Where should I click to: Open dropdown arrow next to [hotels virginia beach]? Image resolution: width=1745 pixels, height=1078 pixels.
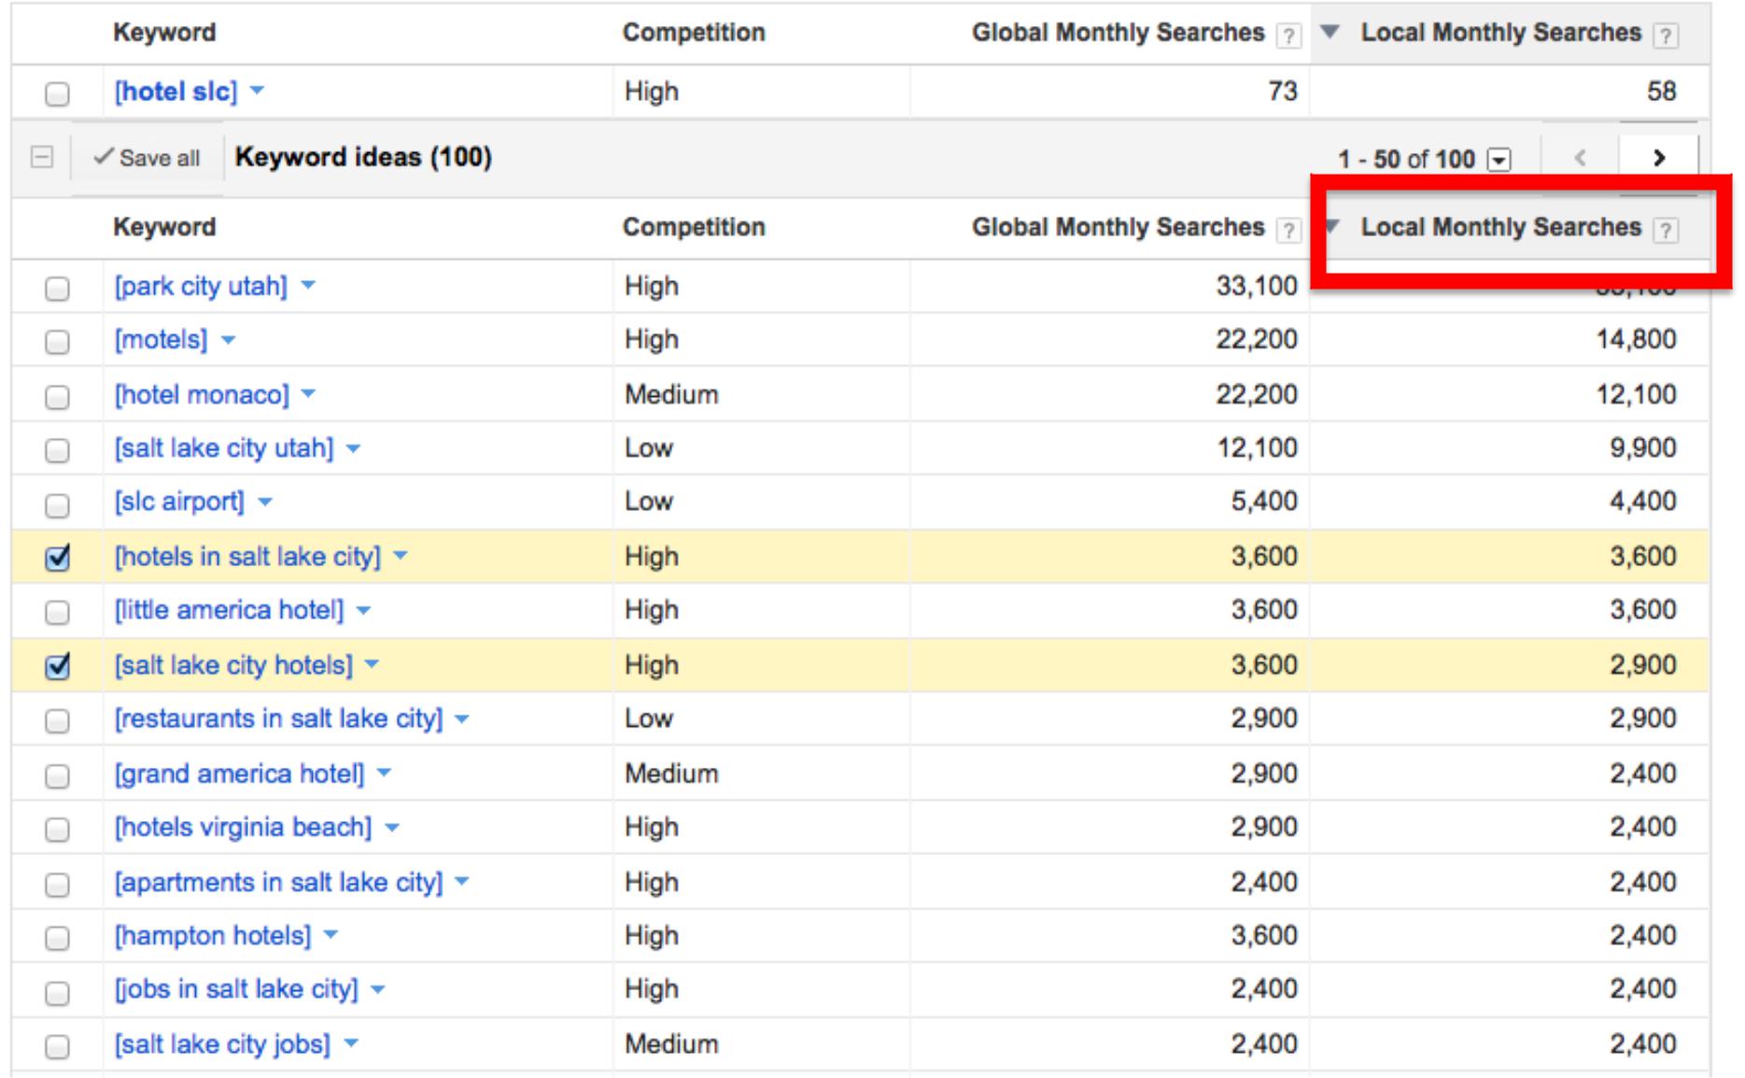point(391,828)
